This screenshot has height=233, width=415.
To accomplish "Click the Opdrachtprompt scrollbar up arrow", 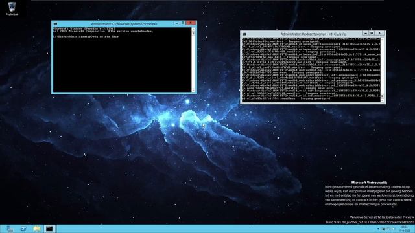I will [x=382, y=39].
